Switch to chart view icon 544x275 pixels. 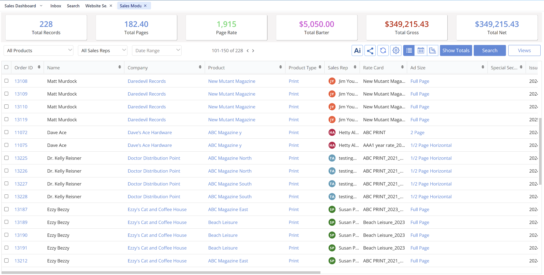433,50
